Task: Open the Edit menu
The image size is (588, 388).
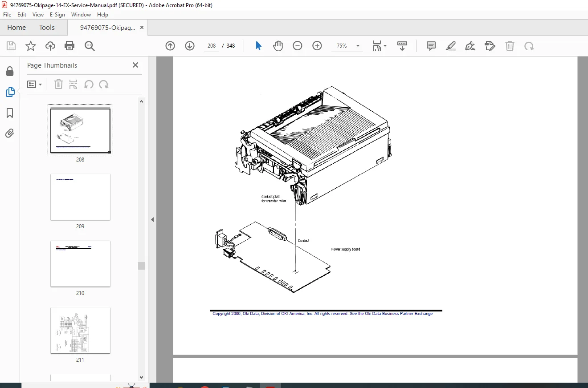Action: (x=22, y=15)
